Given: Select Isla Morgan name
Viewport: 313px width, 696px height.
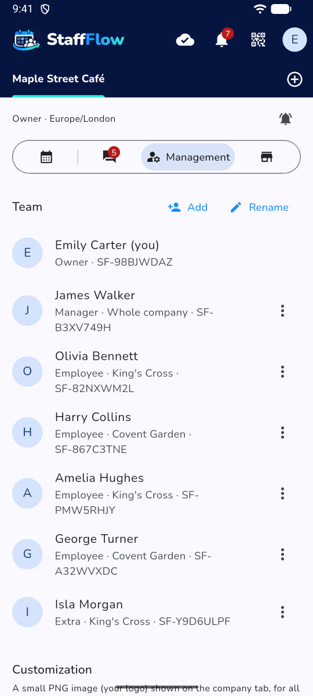Looking at the screenshot, I should click(x=89, y=604).
